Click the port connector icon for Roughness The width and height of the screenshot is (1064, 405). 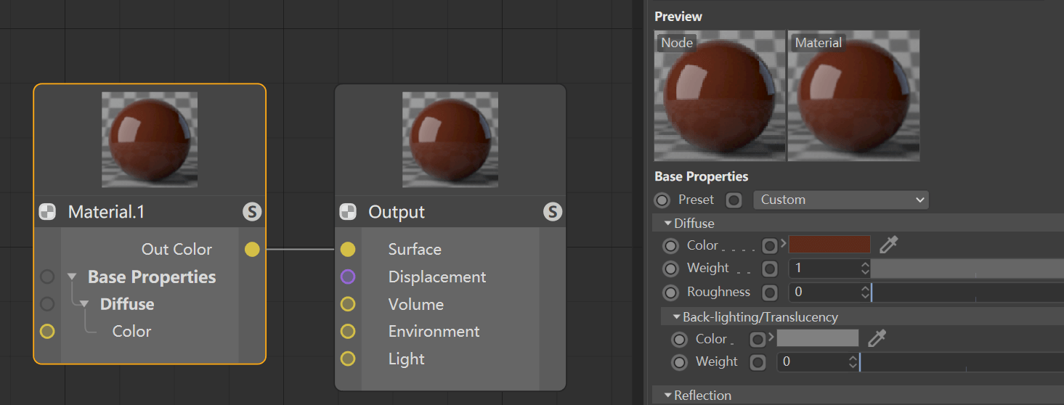click(769, 292)
